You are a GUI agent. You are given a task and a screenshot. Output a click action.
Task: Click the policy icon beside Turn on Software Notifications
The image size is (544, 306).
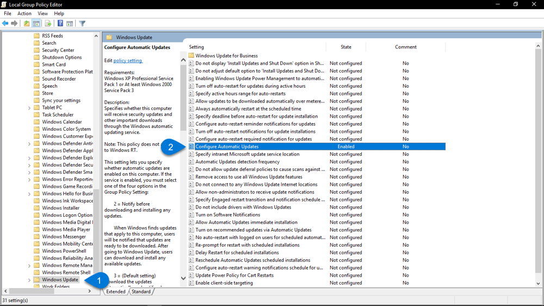coord(191,215)
